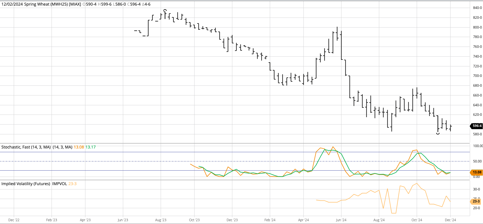Grab the divider above the Implied Volatility pane

click(x=235, y=180)
